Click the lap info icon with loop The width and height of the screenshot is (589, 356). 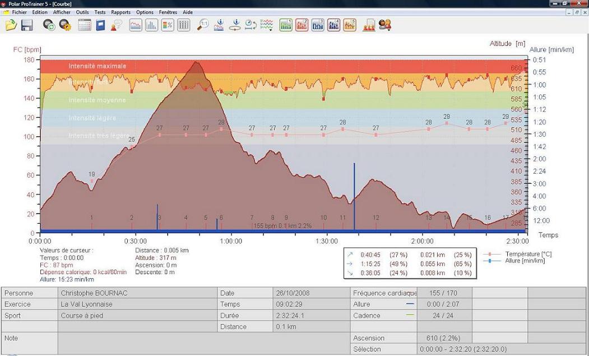235,25
